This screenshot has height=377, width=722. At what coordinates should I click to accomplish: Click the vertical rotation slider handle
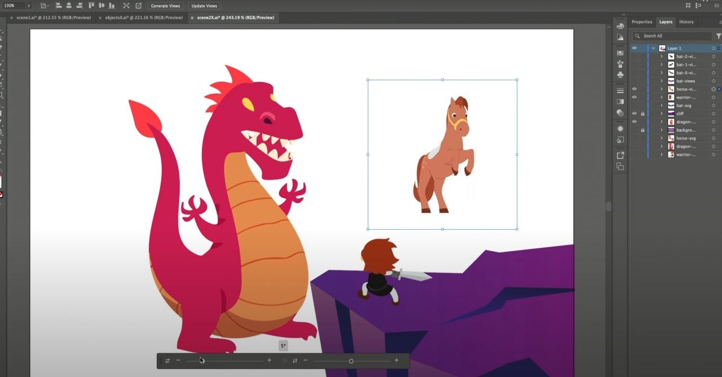coord(351,361)
